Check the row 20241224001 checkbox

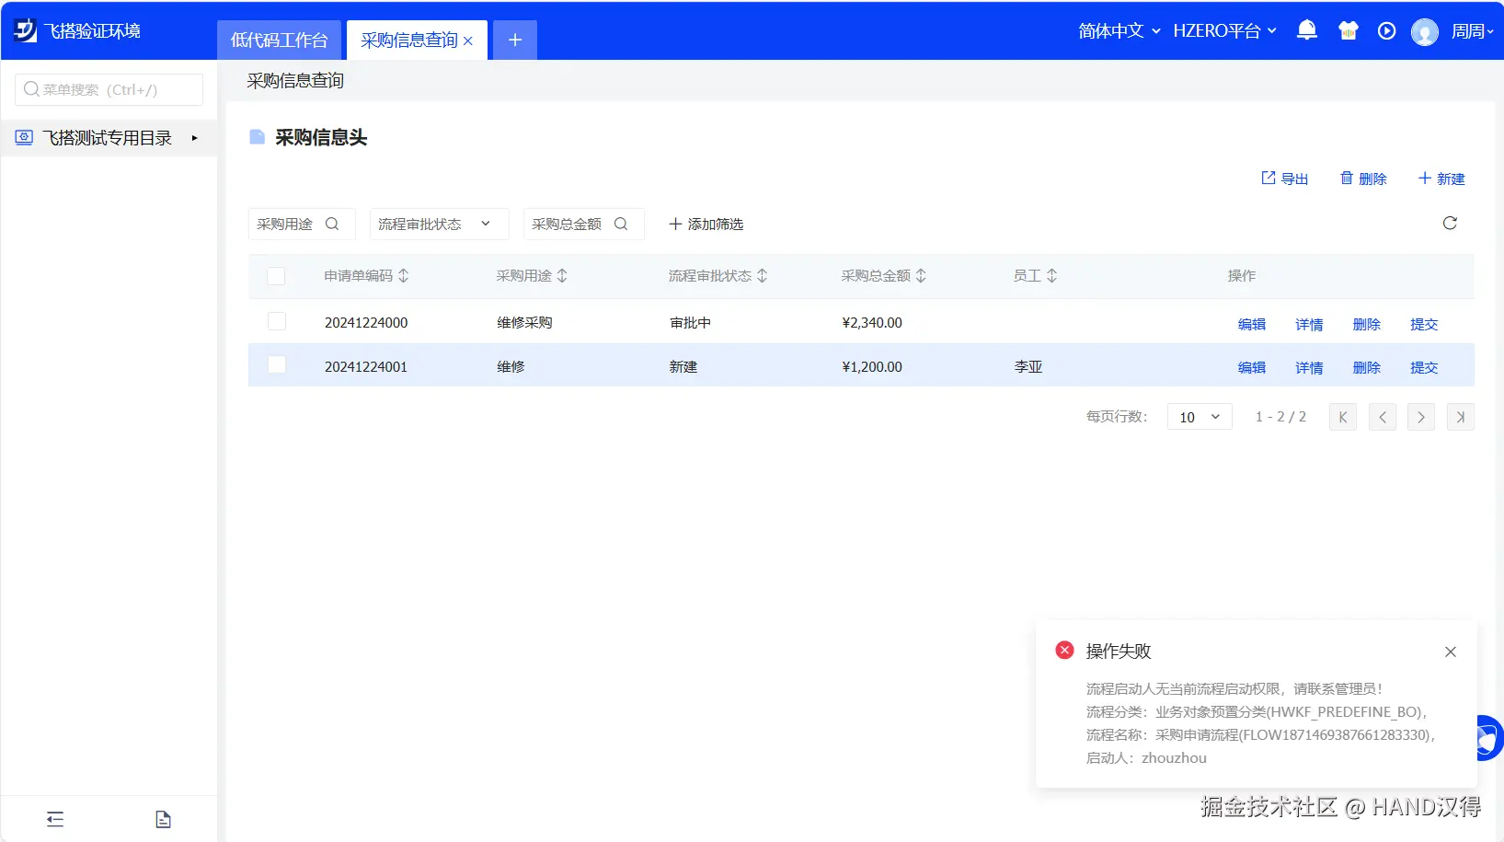(x=277, y=365)
